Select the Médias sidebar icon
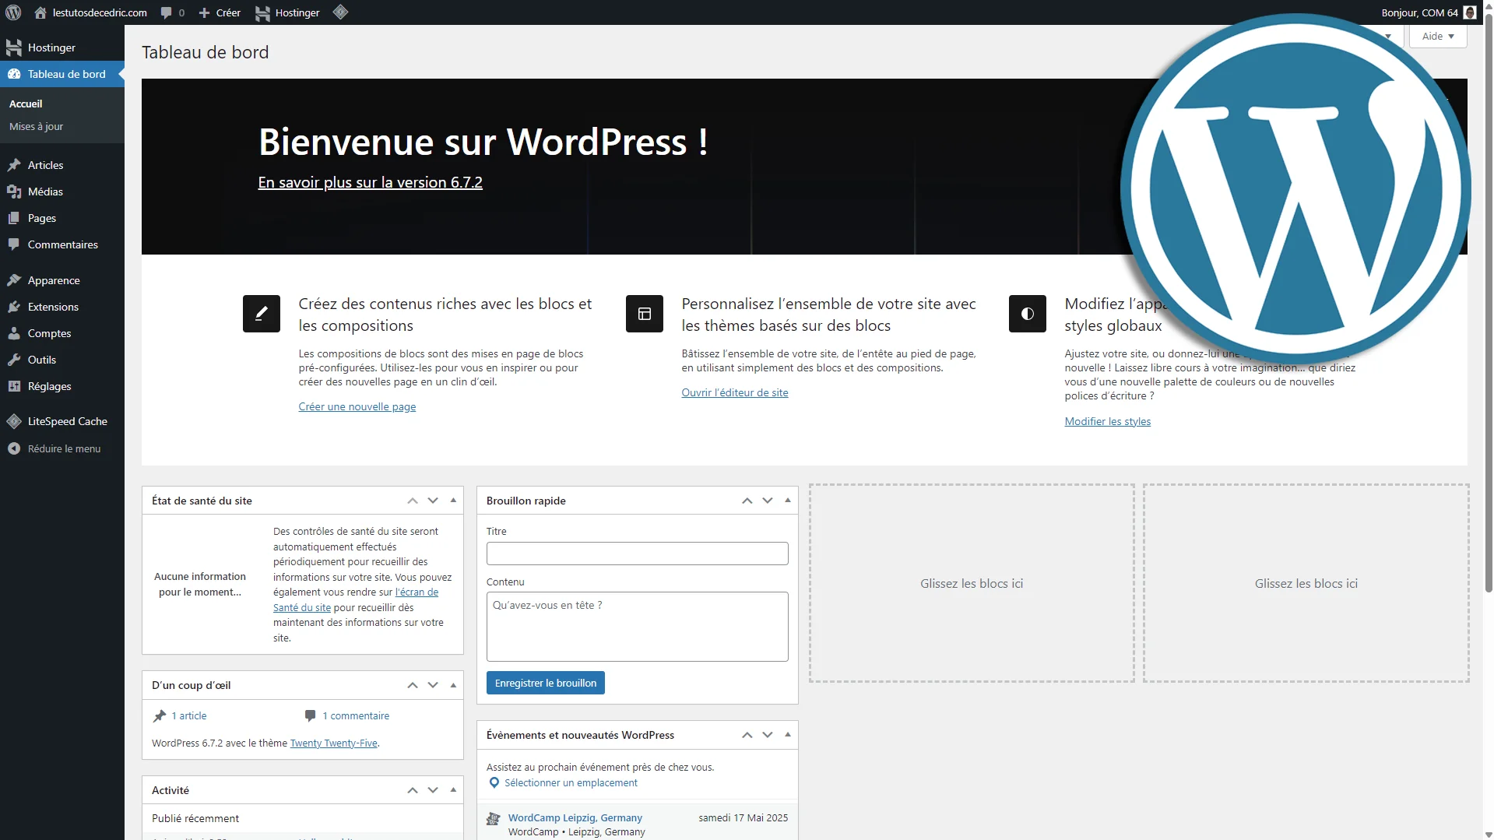The image size is (1494, 840). (15, 191)
